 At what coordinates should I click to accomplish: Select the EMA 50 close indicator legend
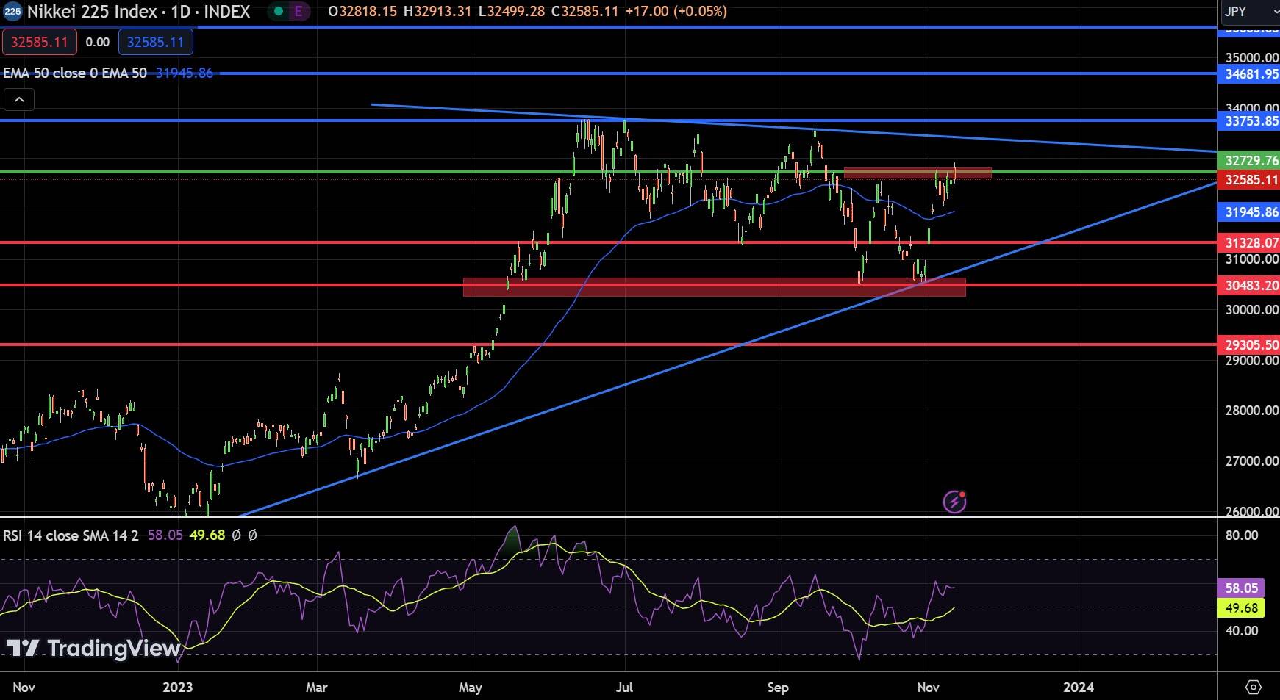(75, 73)
